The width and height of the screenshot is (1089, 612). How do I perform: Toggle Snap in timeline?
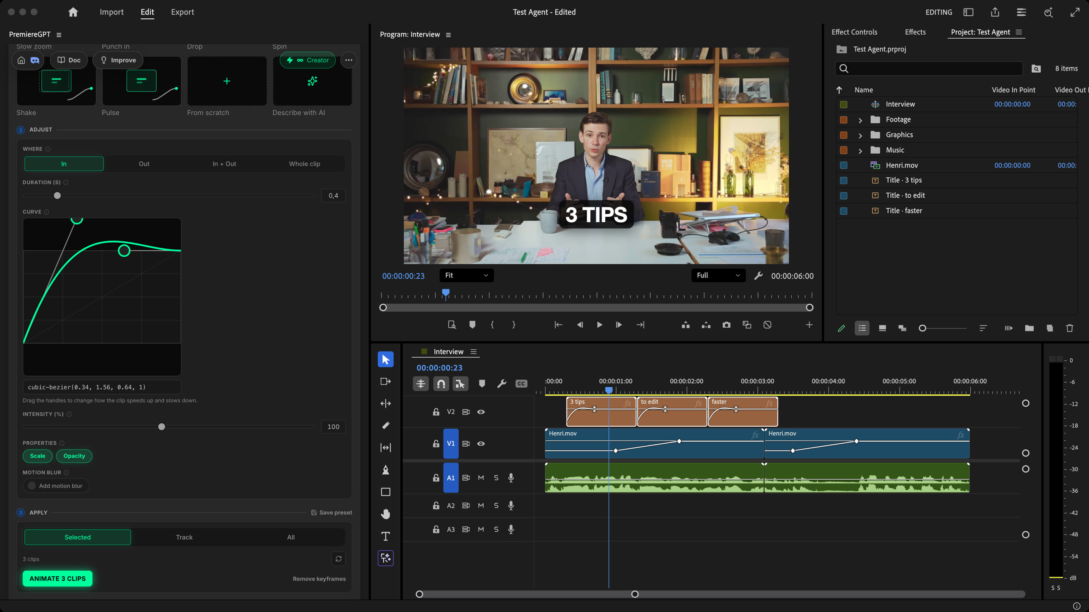[x=441, y=384]
